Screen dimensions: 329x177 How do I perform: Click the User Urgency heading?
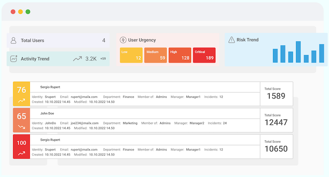pyautogui.click(x=142, y=40)
